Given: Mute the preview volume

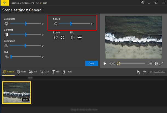Looking at the screenshot, I should [156, 63].
